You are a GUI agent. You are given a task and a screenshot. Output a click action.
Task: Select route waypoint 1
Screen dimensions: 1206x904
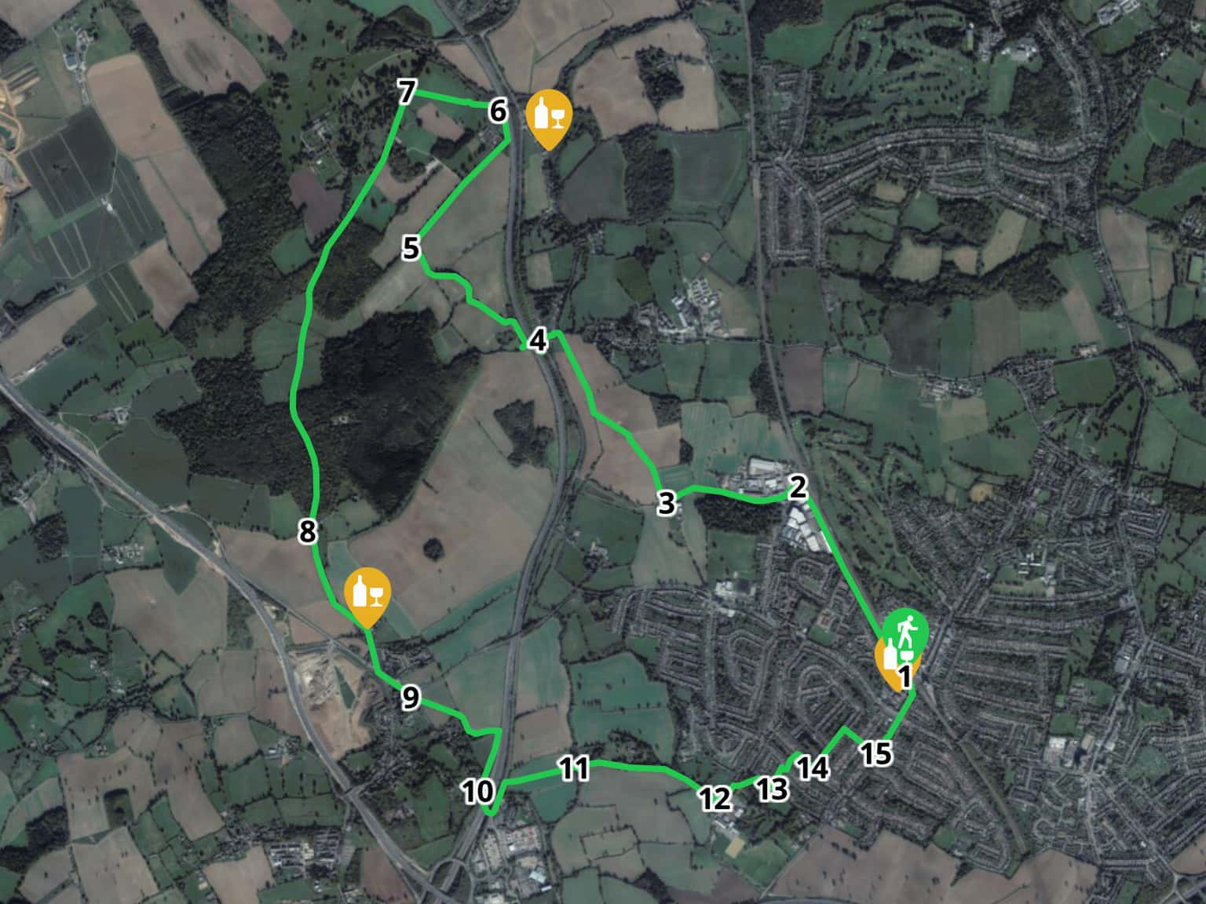click(x=904, y=676)
